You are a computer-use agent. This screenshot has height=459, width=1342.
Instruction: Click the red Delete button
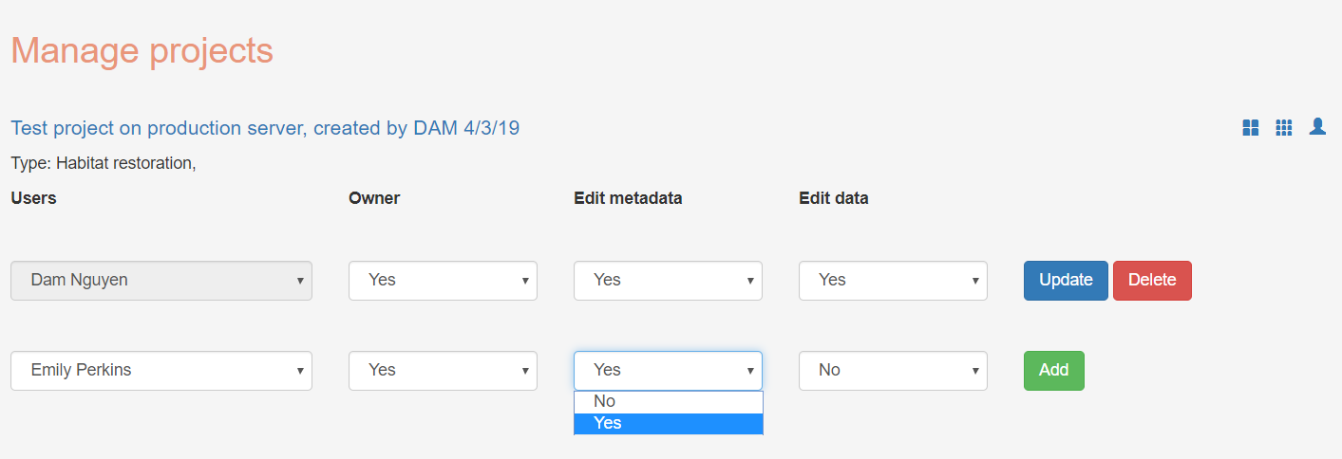(1152, 281)
